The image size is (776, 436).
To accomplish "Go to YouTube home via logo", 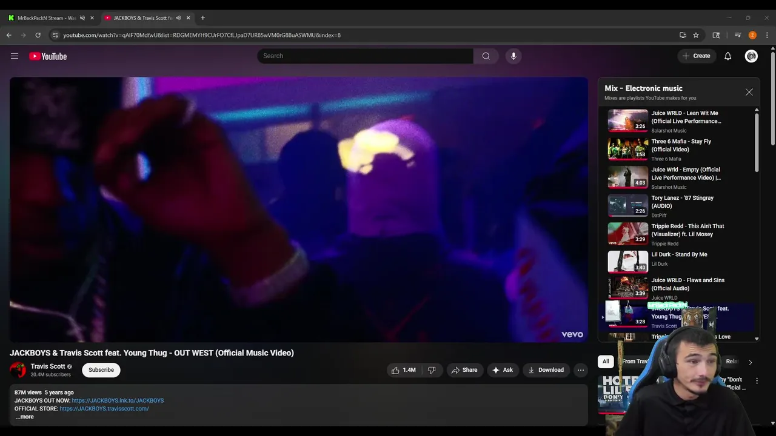I will point(48,56).
